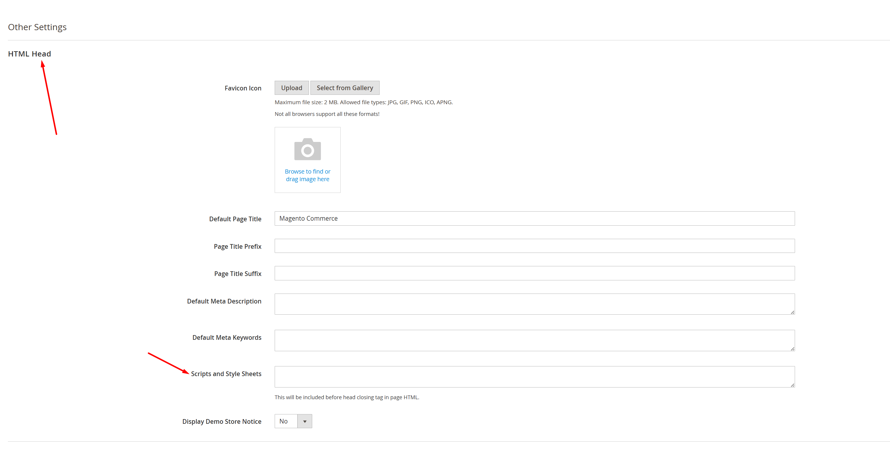Click into the Page Title Prefix field
Image resolution: width=890 pixels, height=451 pixels.
coord(534,246)
